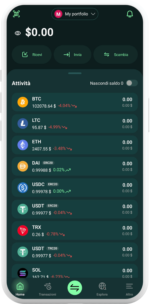Select the Litecoin coin icon
150x304 pixels.
click(x=23, y=124)
